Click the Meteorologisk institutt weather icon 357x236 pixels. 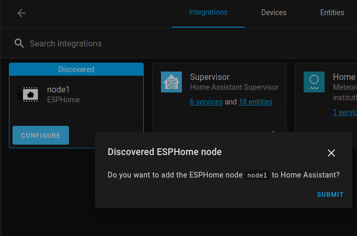[x=314, y=82]
